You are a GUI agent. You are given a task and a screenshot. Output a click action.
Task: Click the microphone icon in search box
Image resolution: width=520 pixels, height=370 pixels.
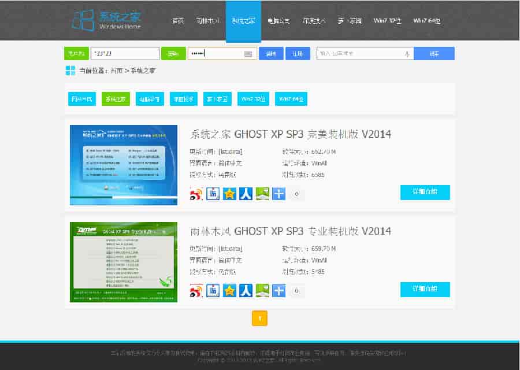[x=407, y=54]
